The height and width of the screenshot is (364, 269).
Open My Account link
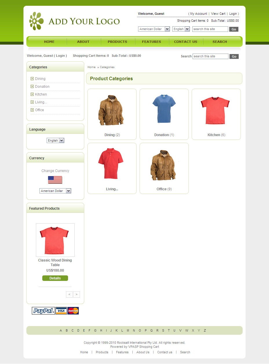pyautogui.click(x=199, y=14)
